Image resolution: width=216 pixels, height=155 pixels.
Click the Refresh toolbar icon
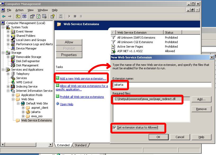pos(38,16)
